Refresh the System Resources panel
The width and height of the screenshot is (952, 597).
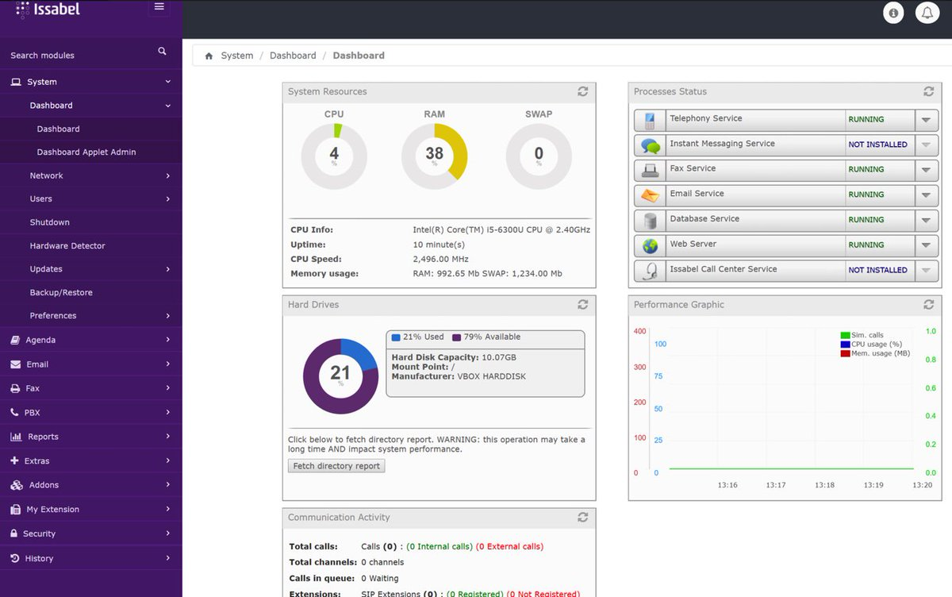coord(583,91)
